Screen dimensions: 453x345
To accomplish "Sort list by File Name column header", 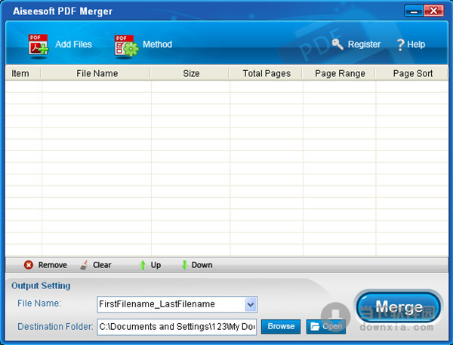I will (x=97, y=73).
